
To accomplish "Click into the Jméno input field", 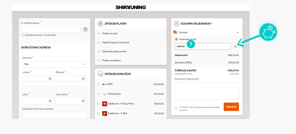I will [x=38, y=79].
